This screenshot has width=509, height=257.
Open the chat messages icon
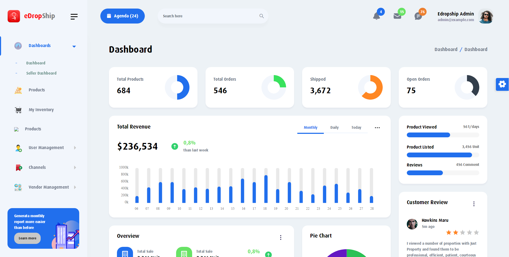(x=418, y=16)
